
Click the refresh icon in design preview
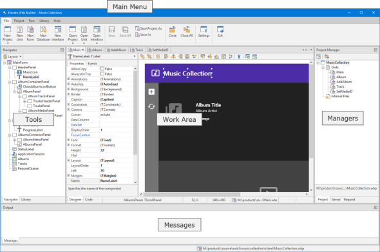coord(151,106)
